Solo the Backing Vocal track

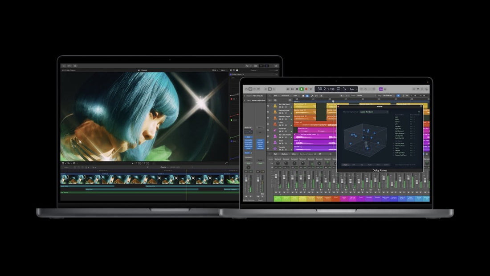(x=282, y=113)
